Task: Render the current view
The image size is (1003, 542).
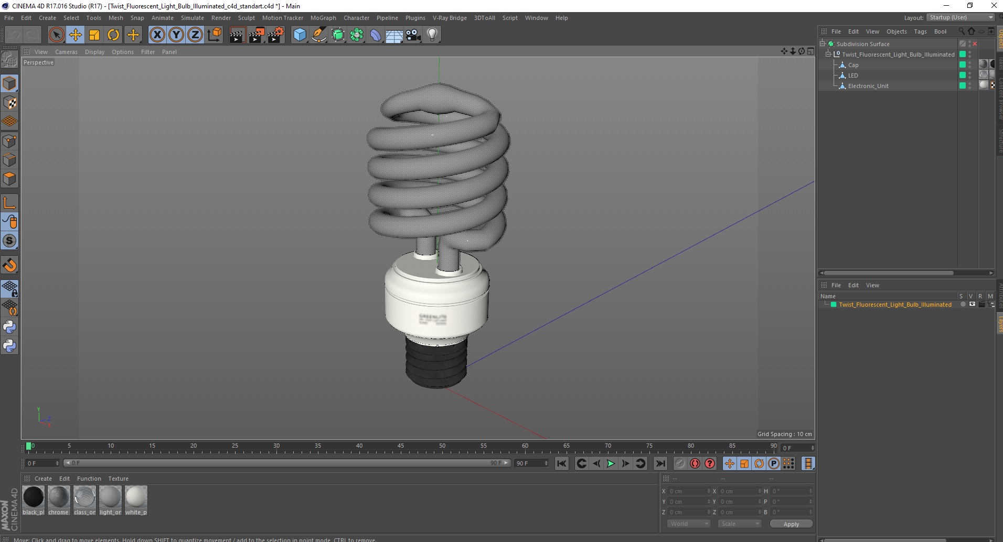Action: [x=237, y=35]
